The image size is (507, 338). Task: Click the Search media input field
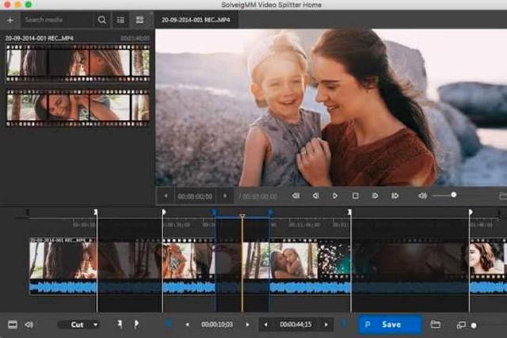(55, 19)
